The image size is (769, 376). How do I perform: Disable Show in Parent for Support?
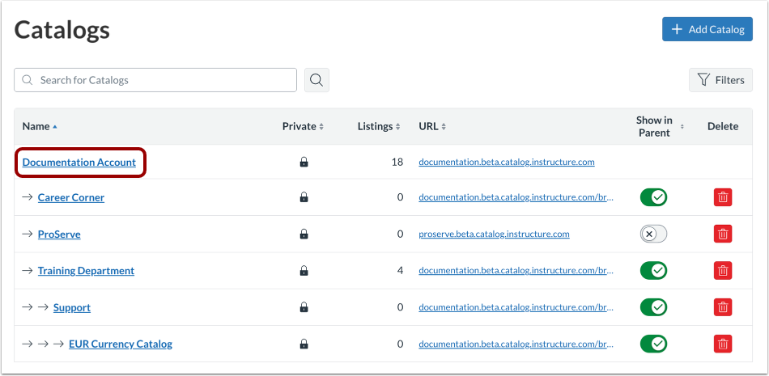(x=653, y=307)
